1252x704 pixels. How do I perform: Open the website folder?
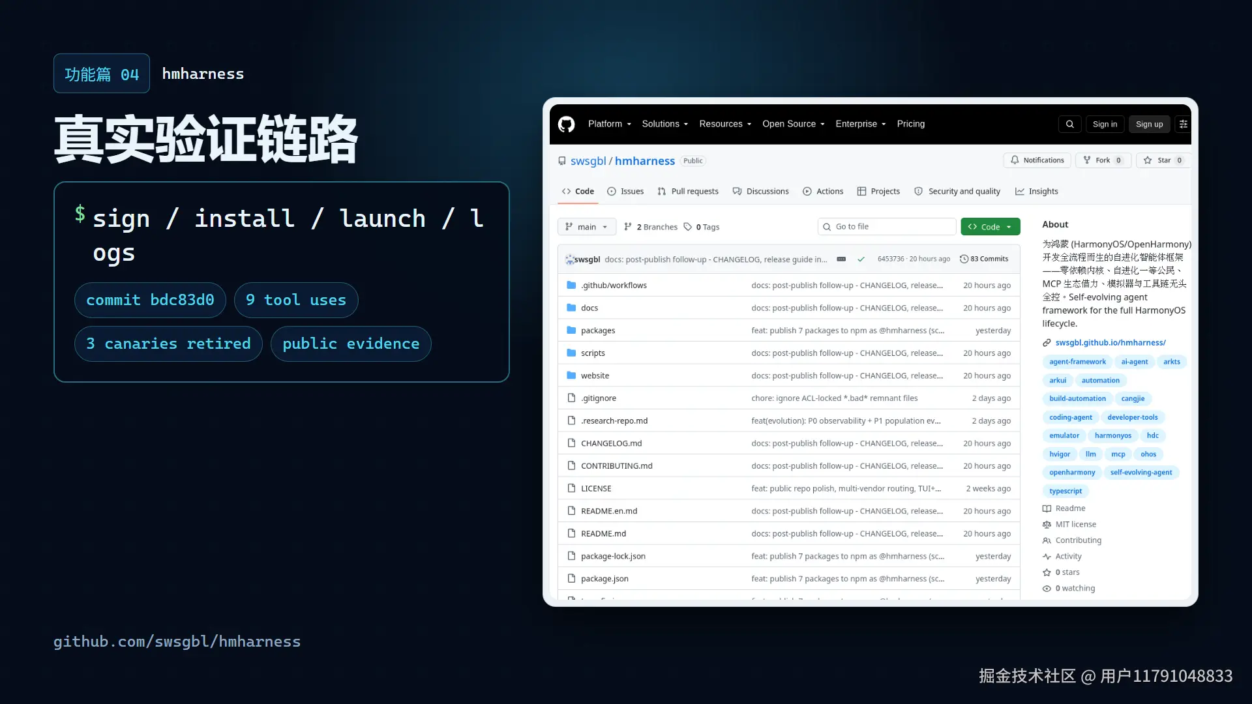[595, 375]
